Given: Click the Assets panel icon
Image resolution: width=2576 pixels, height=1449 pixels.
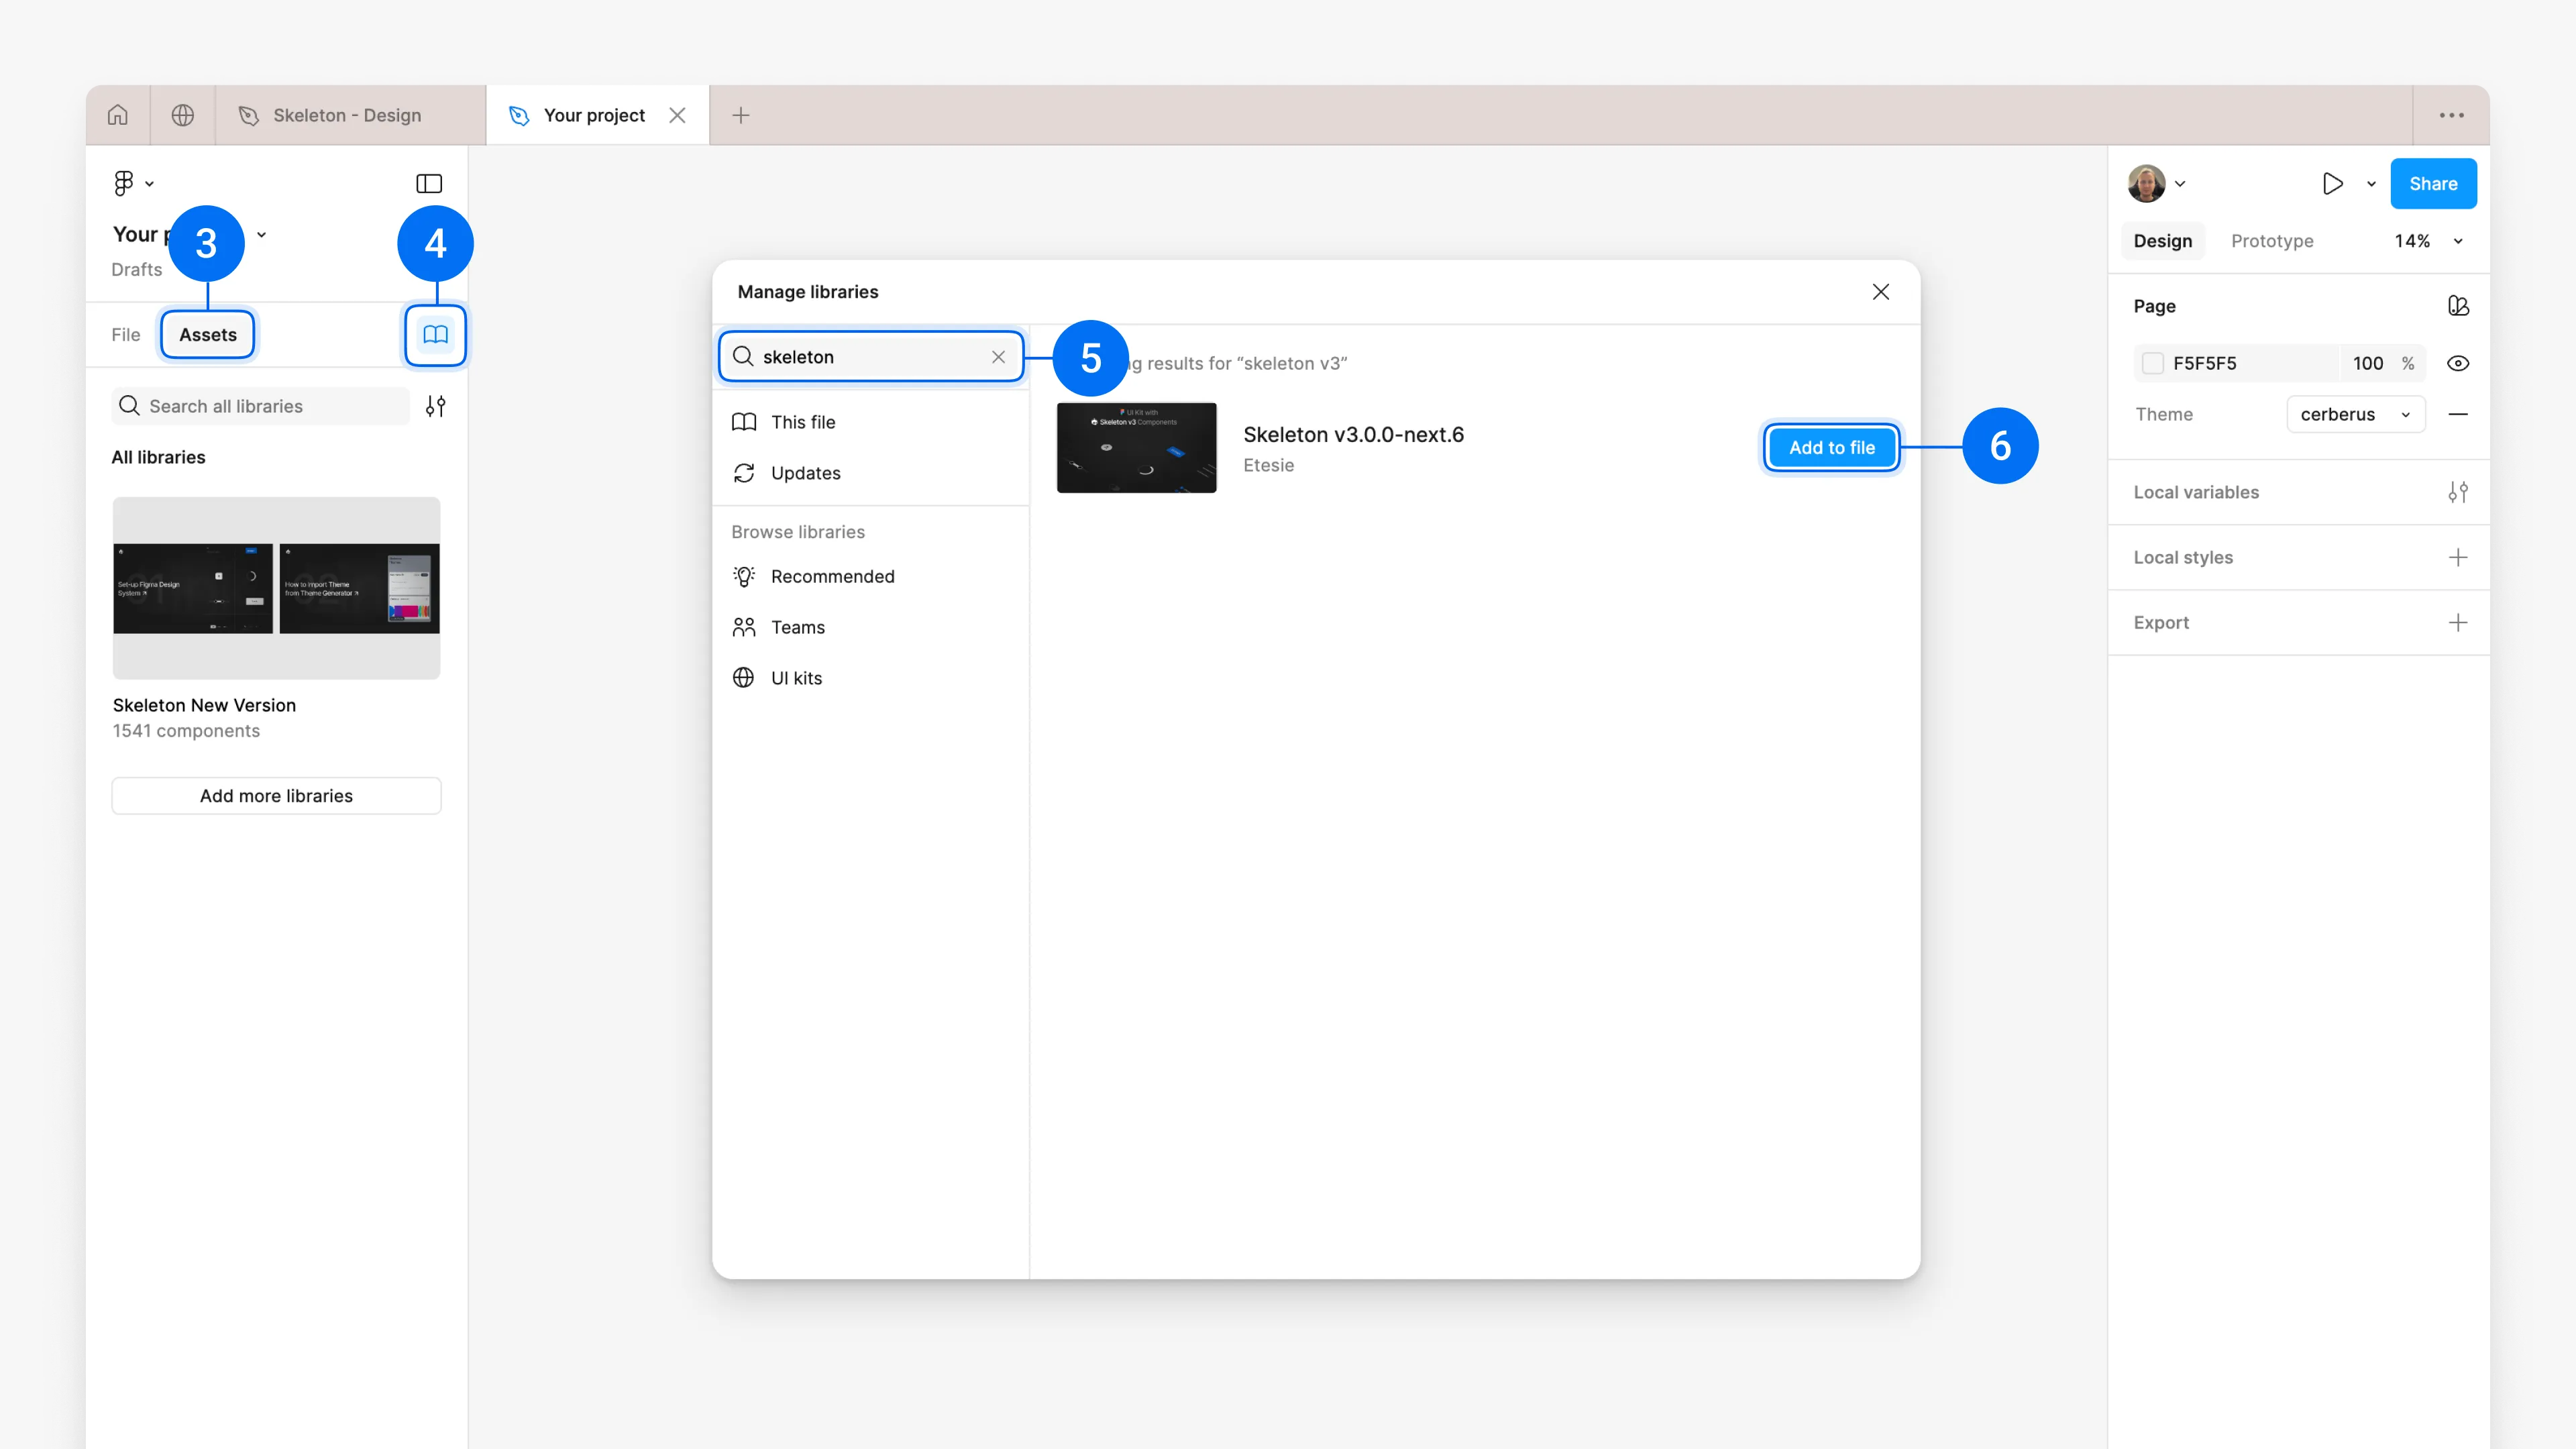Looking at the screenshot, I should pyautogui.click(x=207, y=334).
